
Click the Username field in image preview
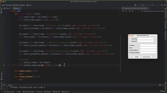[146, 39]
